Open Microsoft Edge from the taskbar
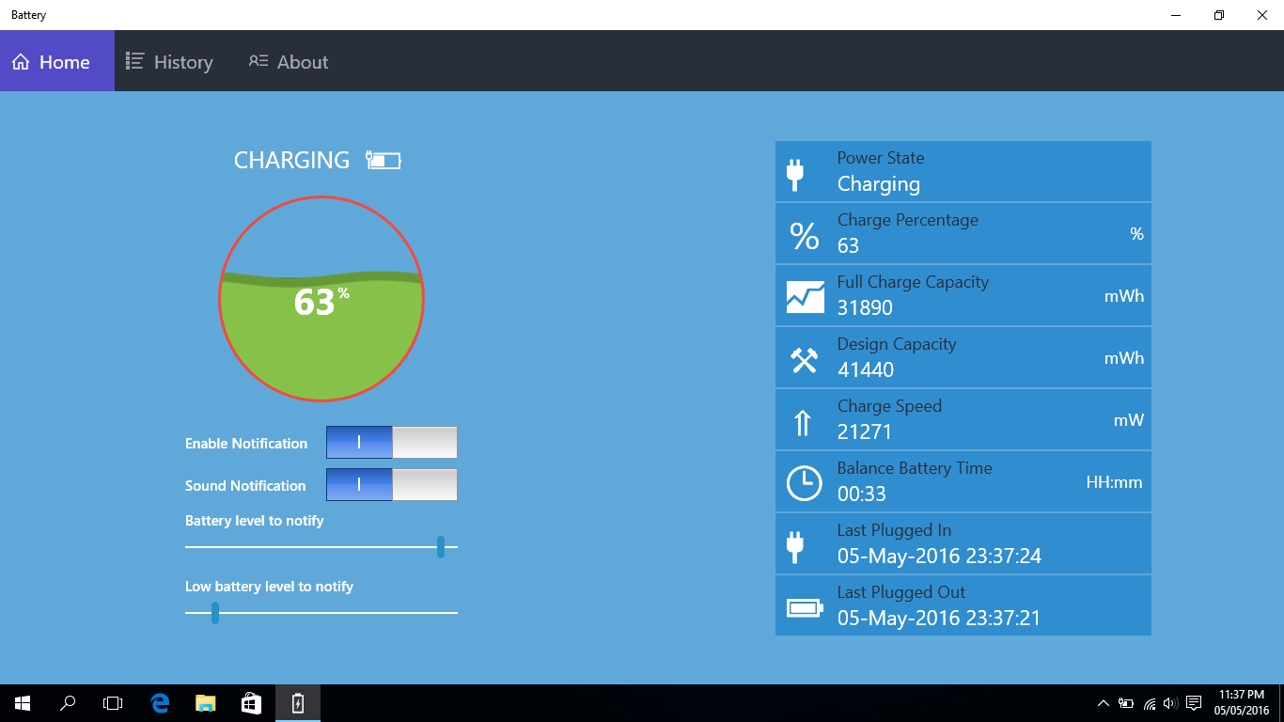The width and height of the screenshot is (1284, 722). click(x=160, y=702)
